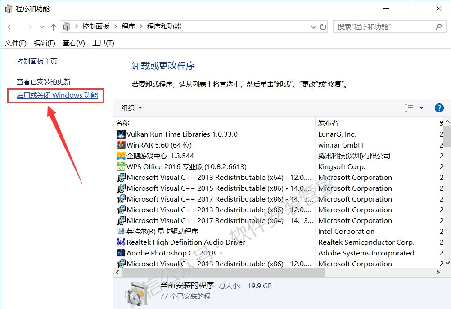The width and height of the screenshot is (451, 309).
Task: Open the 查看(V) menu
Action: coord(74,43)
